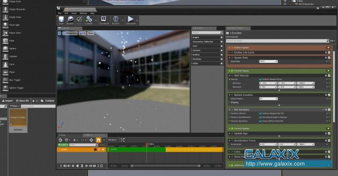The width and height of the screenshot is (338, 176).
Task: Click the timeline horizontal range scrollbar
Action: [x=165, y=166]
